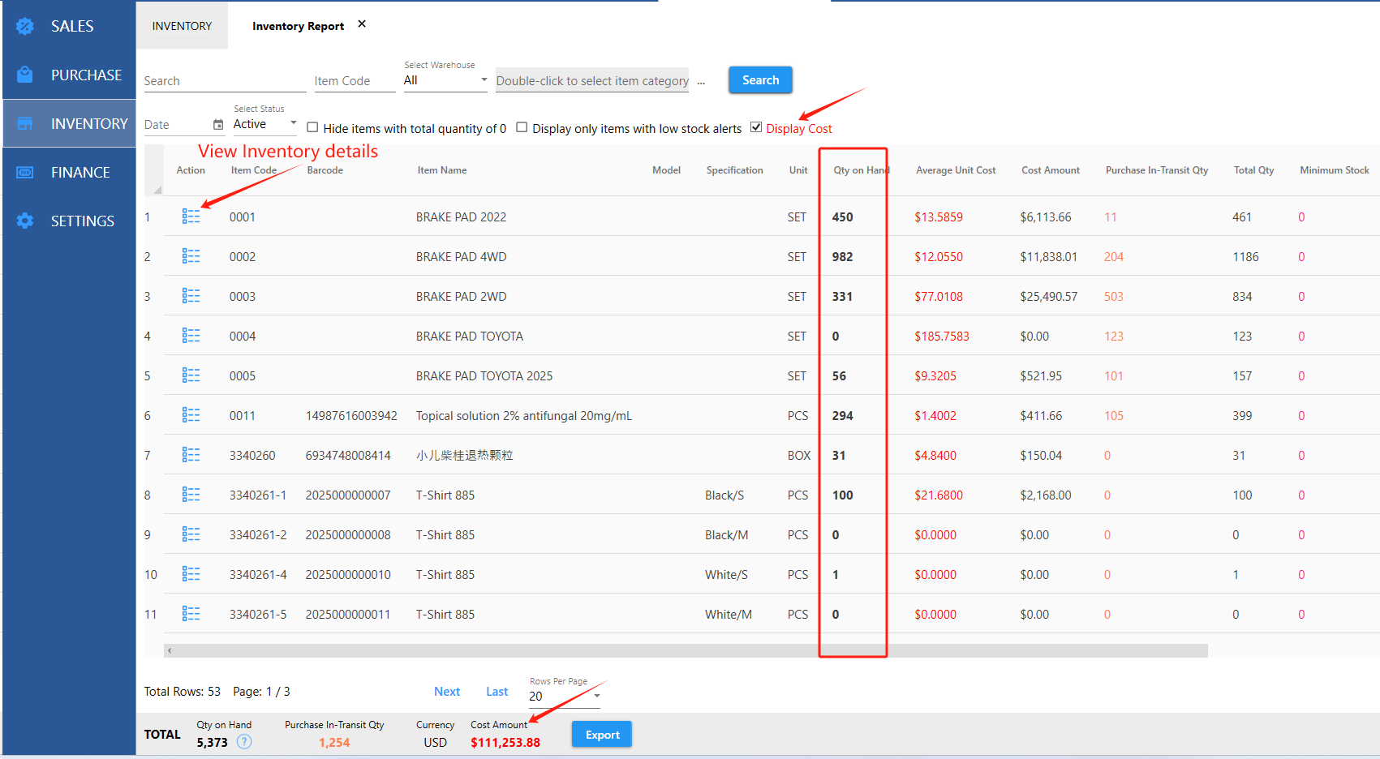Export the inventory report
The width and height of the screenshot is (1380, 759).
[601, 735]
